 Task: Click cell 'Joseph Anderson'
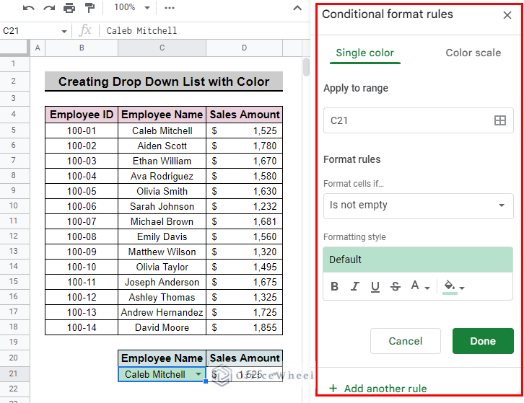[162, 282]
